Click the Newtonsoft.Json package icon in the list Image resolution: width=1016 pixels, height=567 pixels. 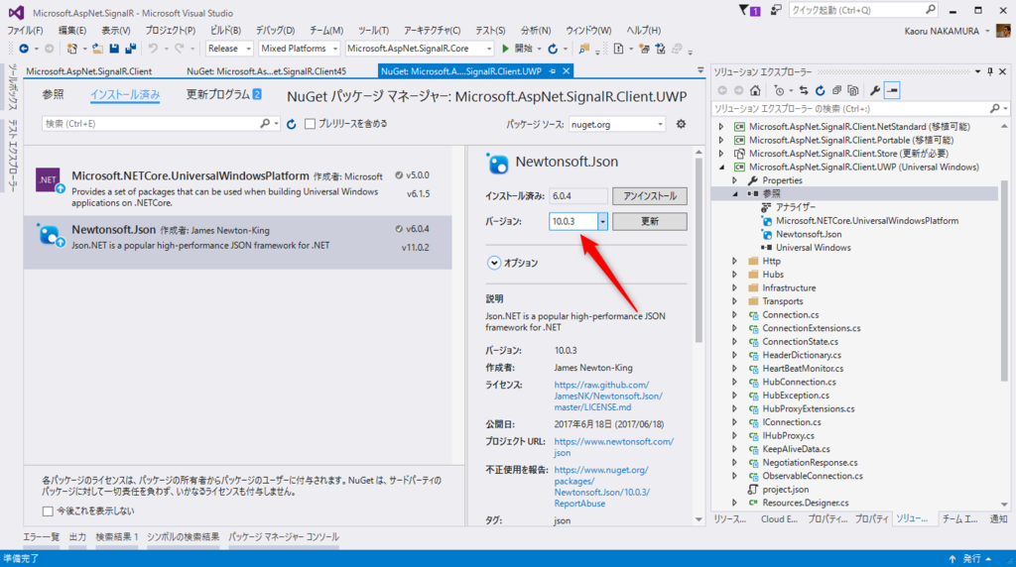[x=50, y=235]
